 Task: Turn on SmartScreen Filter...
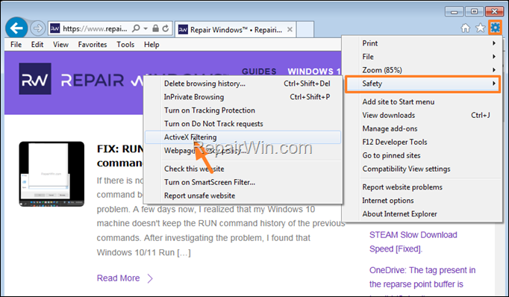tap(243, 182)
